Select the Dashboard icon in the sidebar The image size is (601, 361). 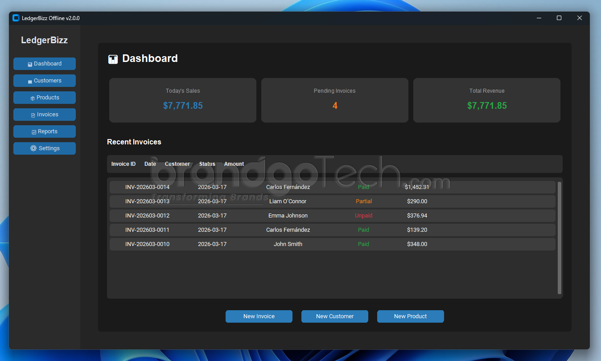tap(30, 64)
